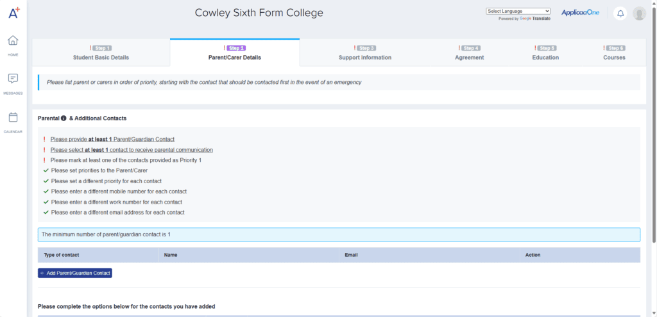The width and height of the screenshot is (657, 317).
Task: Select the Step 2 Parent/Carer Details tab
Action: tap(235, 53)
